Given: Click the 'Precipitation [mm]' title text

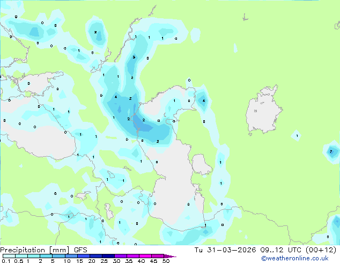Looking at the screenshot, I should [x=35, y=250].
